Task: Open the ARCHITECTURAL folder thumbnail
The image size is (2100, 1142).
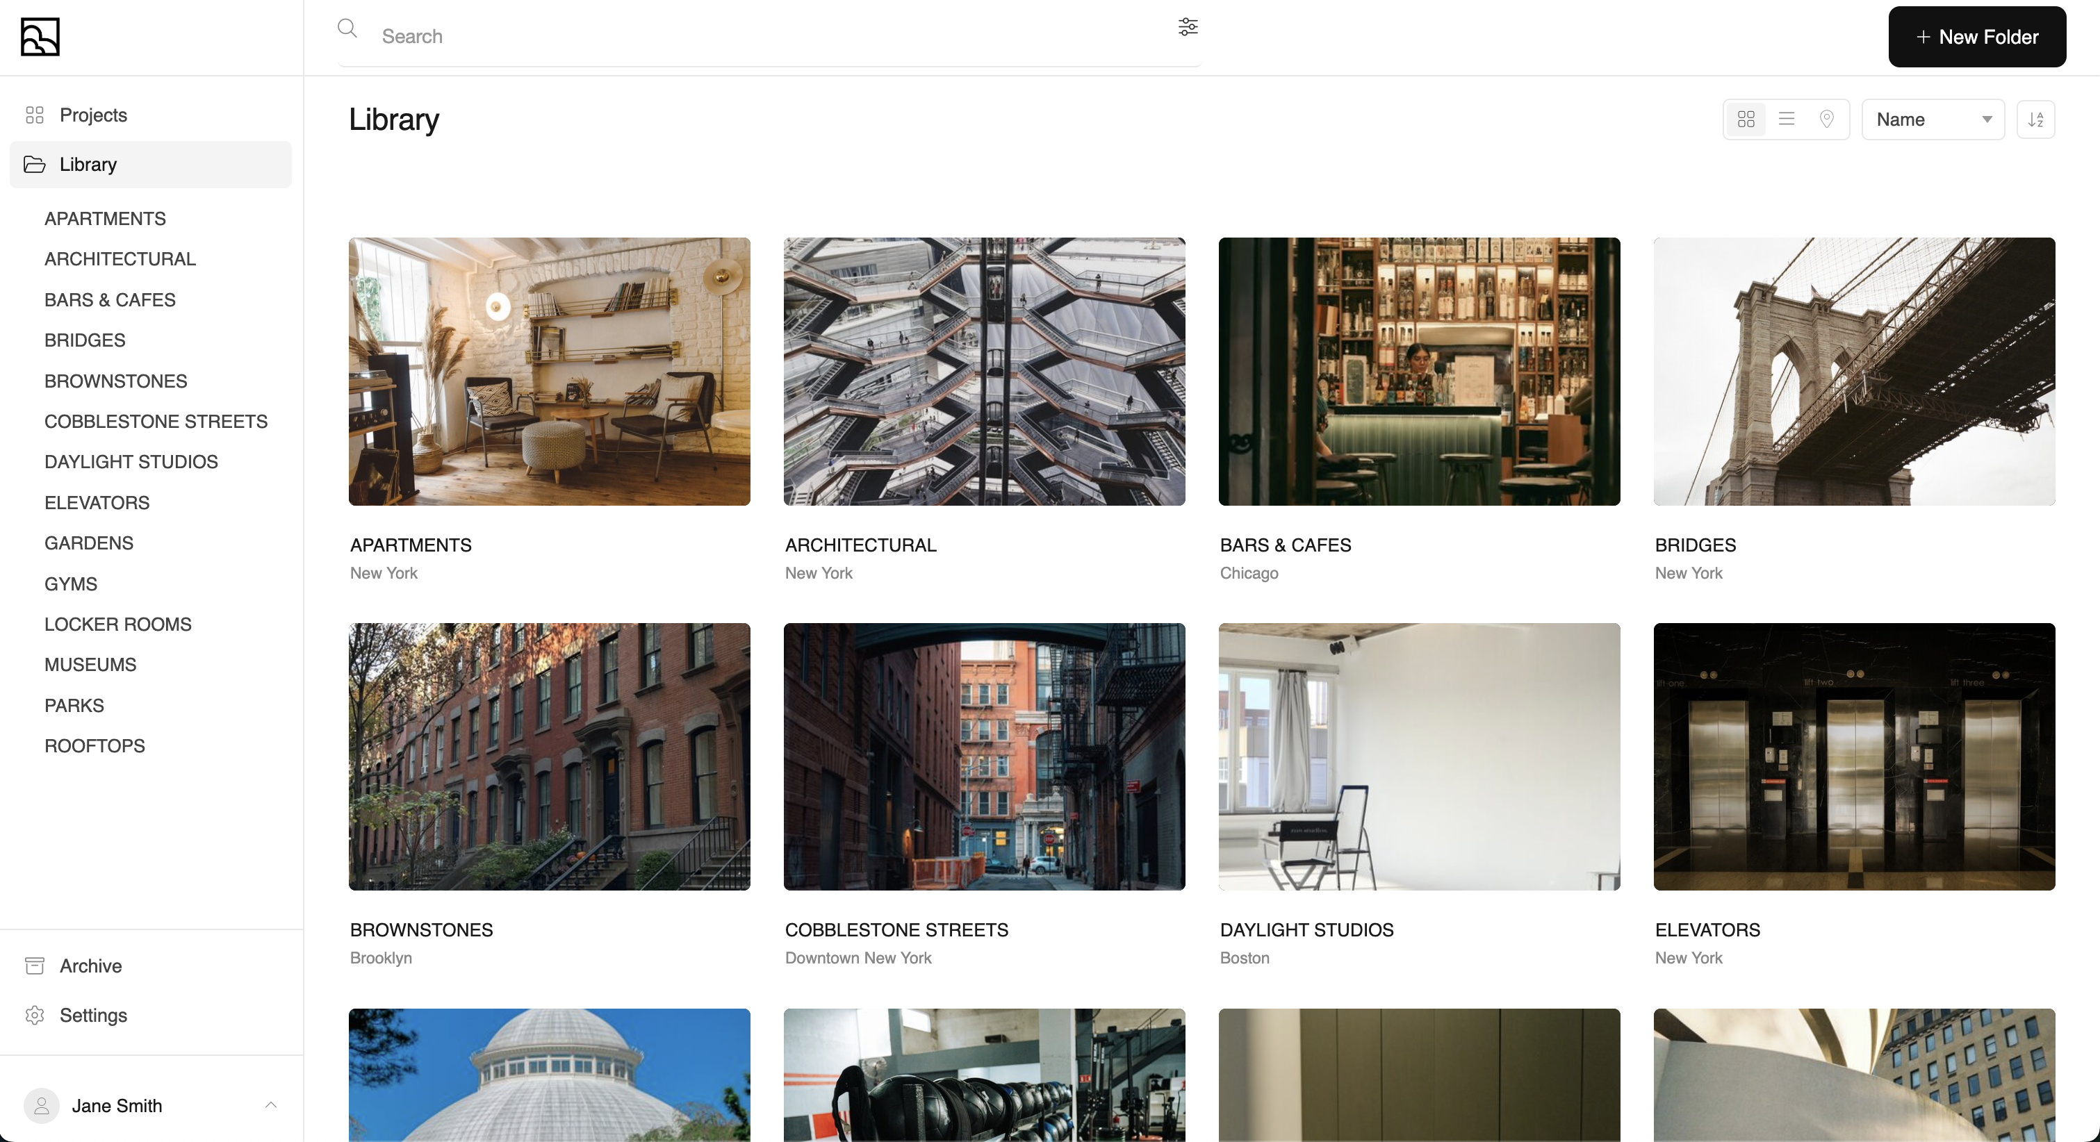Action: pyautogui.click(x=985, y=372)
